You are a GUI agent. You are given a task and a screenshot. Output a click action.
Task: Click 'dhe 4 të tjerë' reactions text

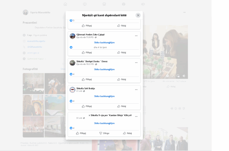pyautogui.click(x=100, y=47)
